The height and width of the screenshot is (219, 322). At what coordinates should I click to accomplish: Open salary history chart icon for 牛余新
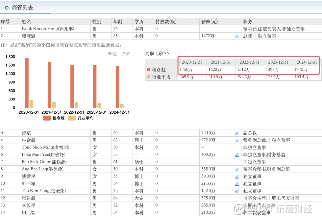pos(236,140)
